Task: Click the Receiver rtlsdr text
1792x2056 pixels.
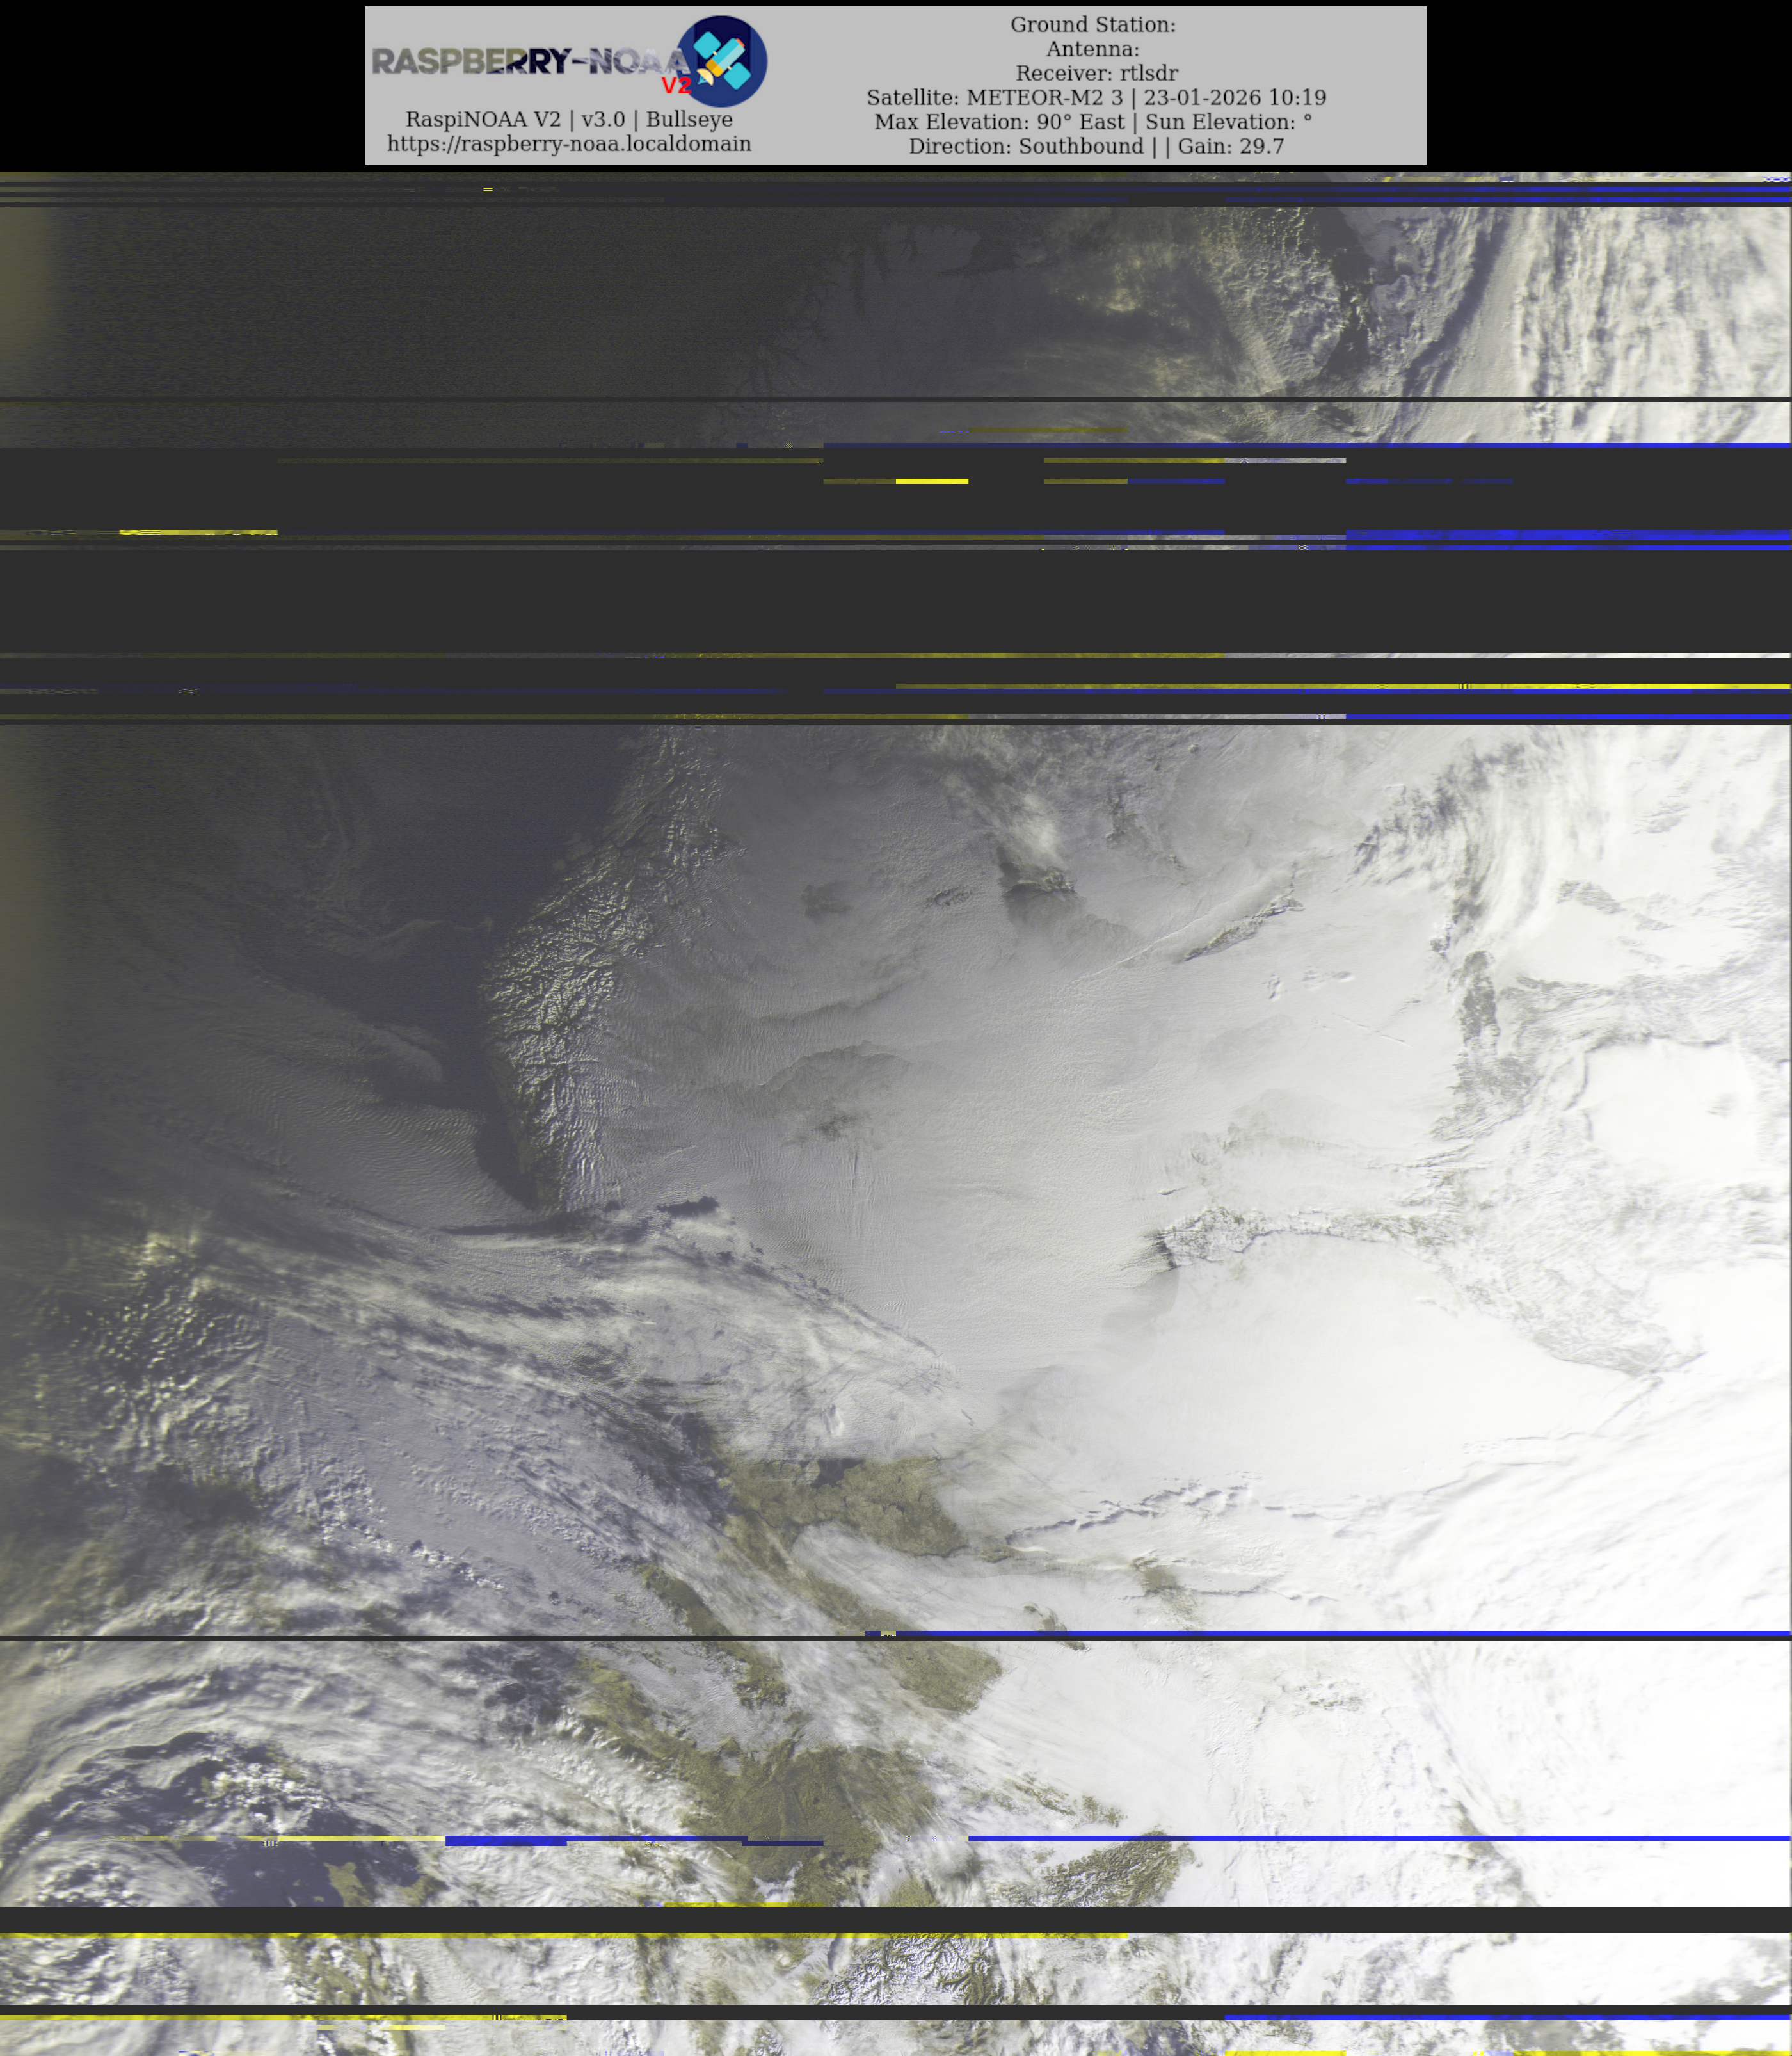Action: [1096, 73]
